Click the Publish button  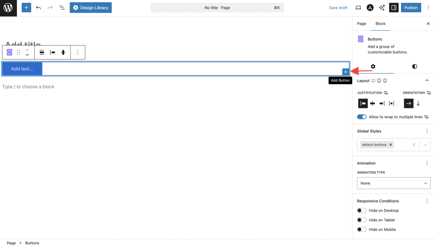coord(411,8)
